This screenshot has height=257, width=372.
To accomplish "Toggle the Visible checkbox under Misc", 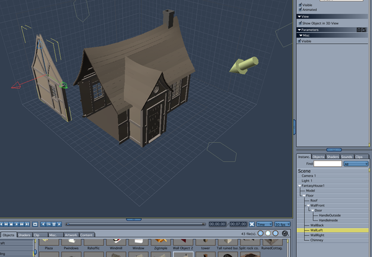I will pyautogui.click(x=299, y=41).
